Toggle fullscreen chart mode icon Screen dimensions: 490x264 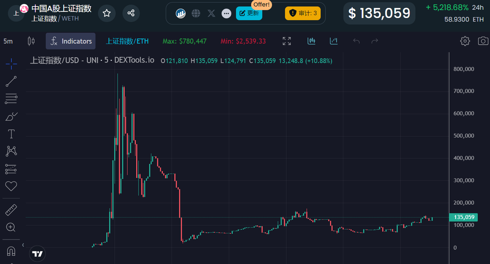click(287, 41)
